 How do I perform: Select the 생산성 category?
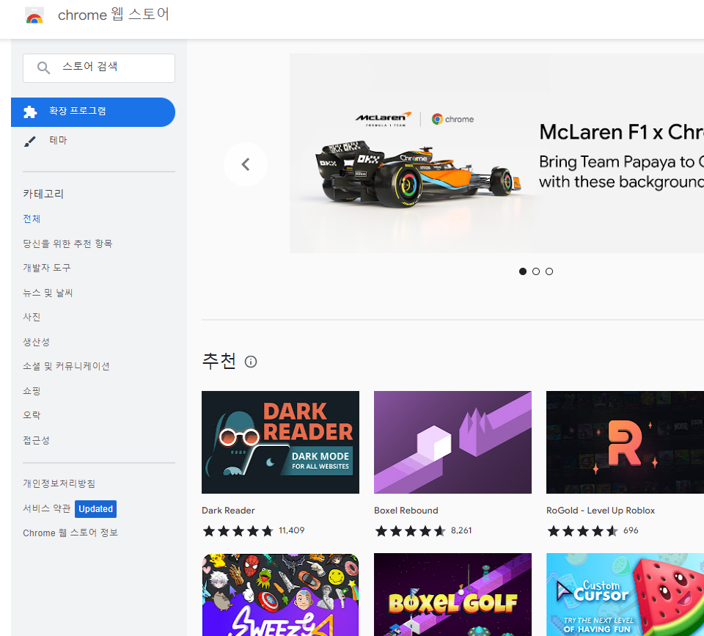(37, 342)
